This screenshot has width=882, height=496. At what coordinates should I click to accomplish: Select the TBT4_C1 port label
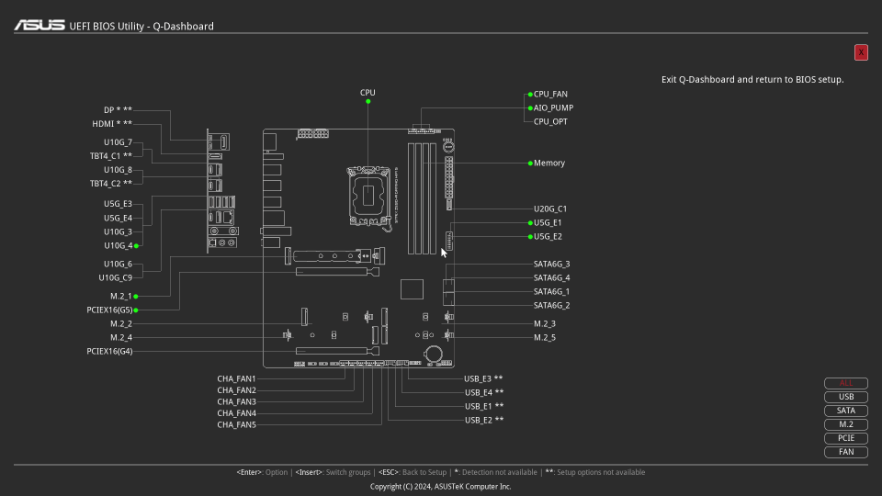(x=111, y=156)
